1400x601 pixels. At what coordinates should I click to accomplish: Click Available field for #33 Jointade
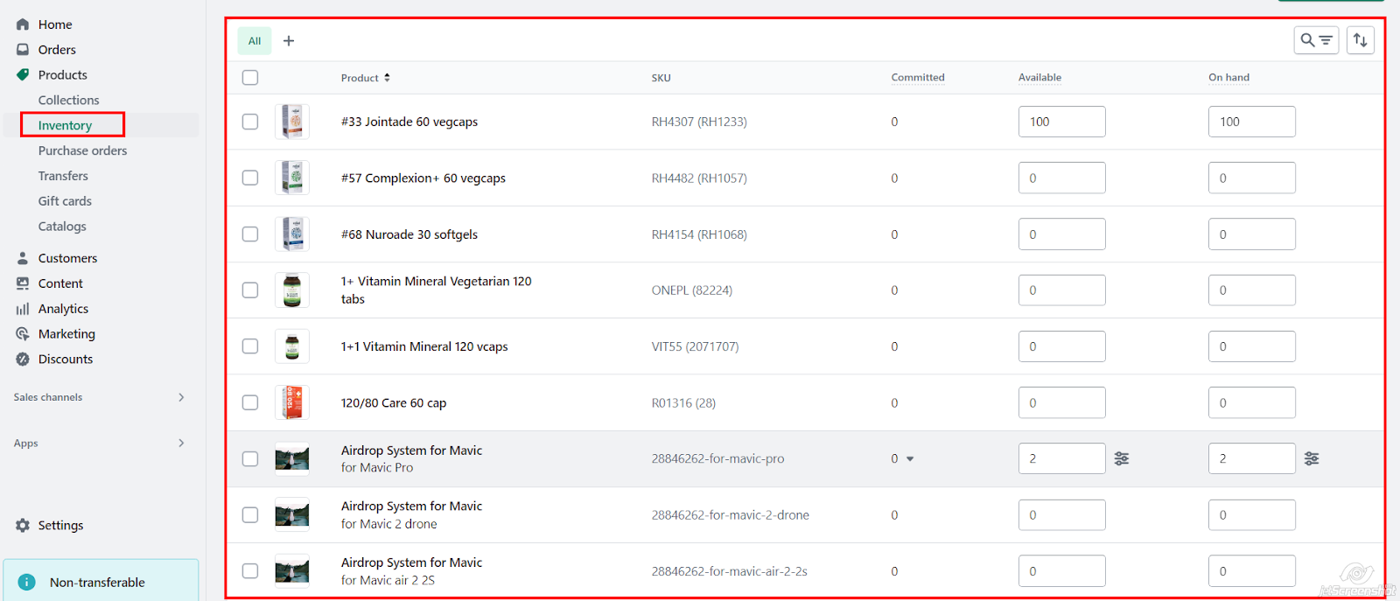coord(1061,122)
